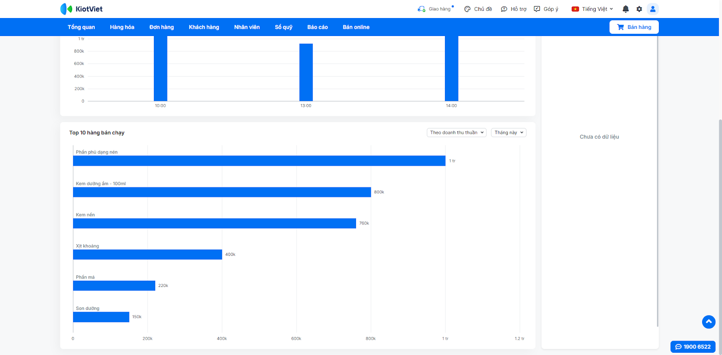Click the 220k value label
The image size is (722, 355).
(x=163, y=286)
